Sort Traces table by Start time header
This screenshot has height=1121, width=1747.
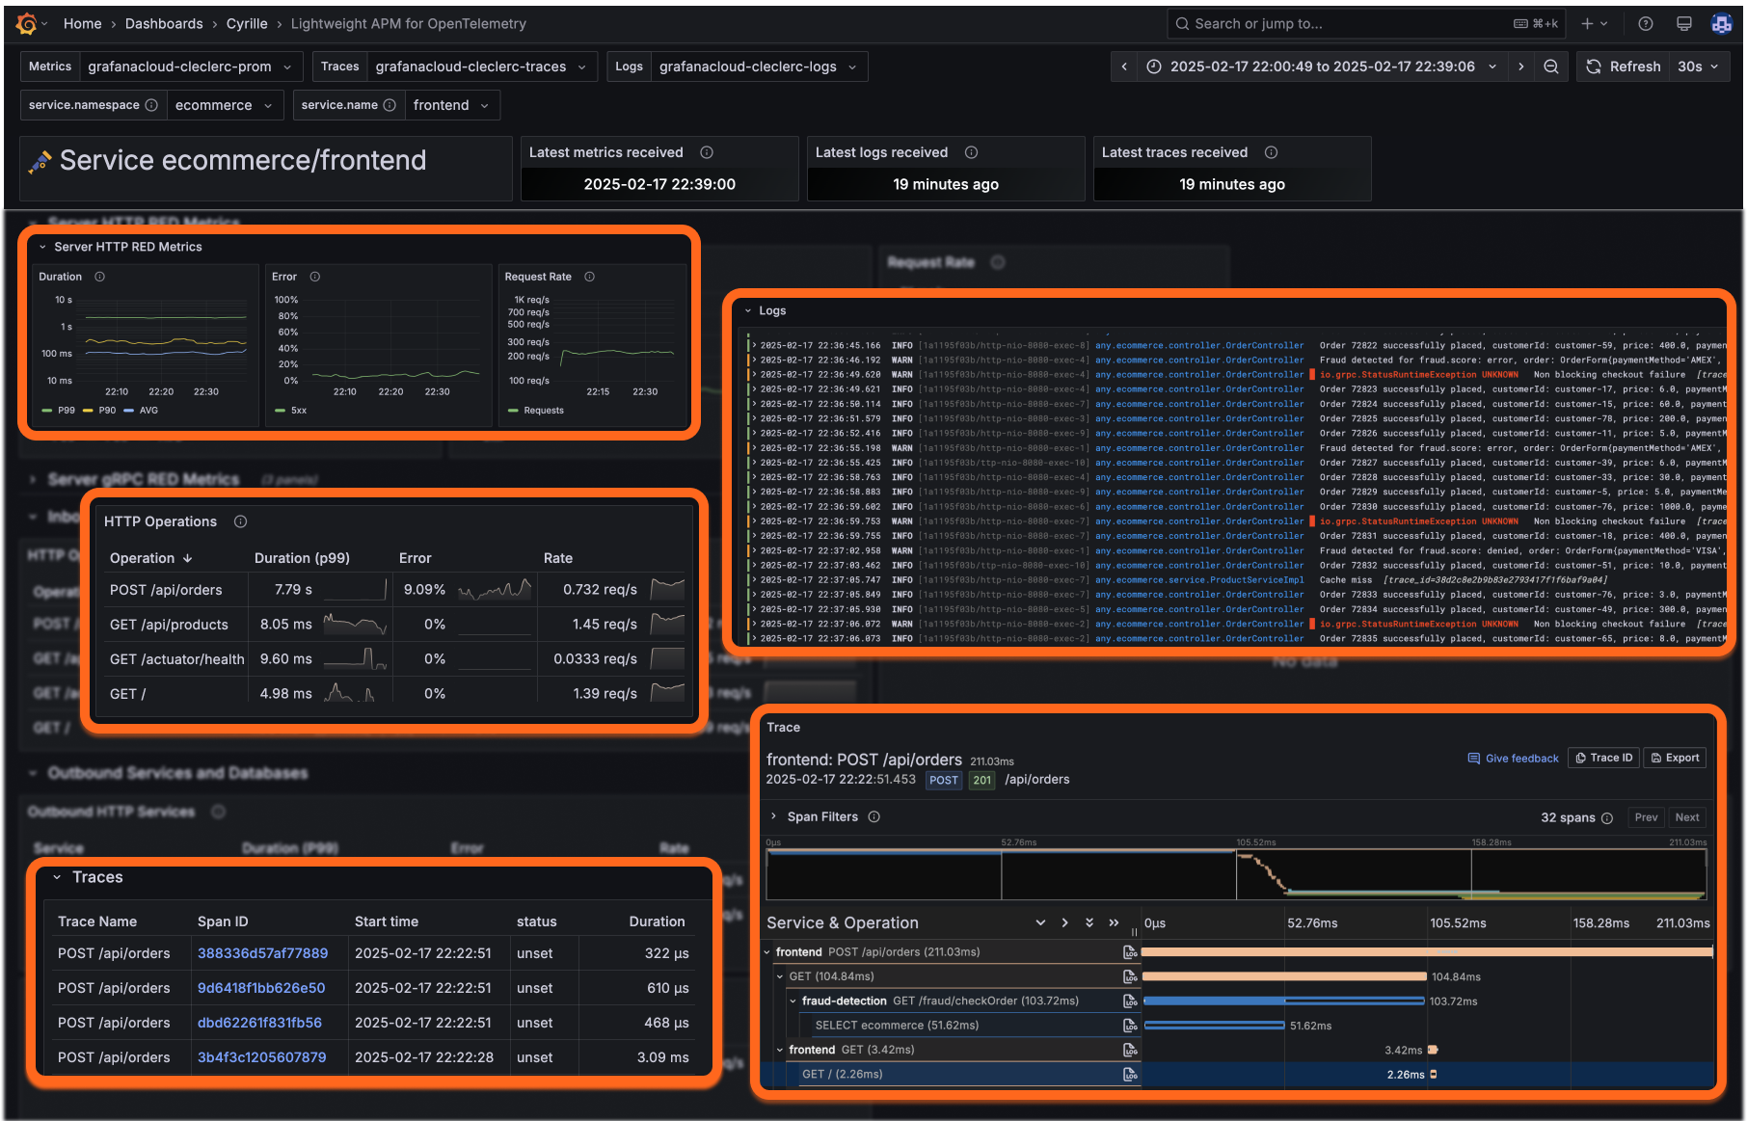click(387, 921)
